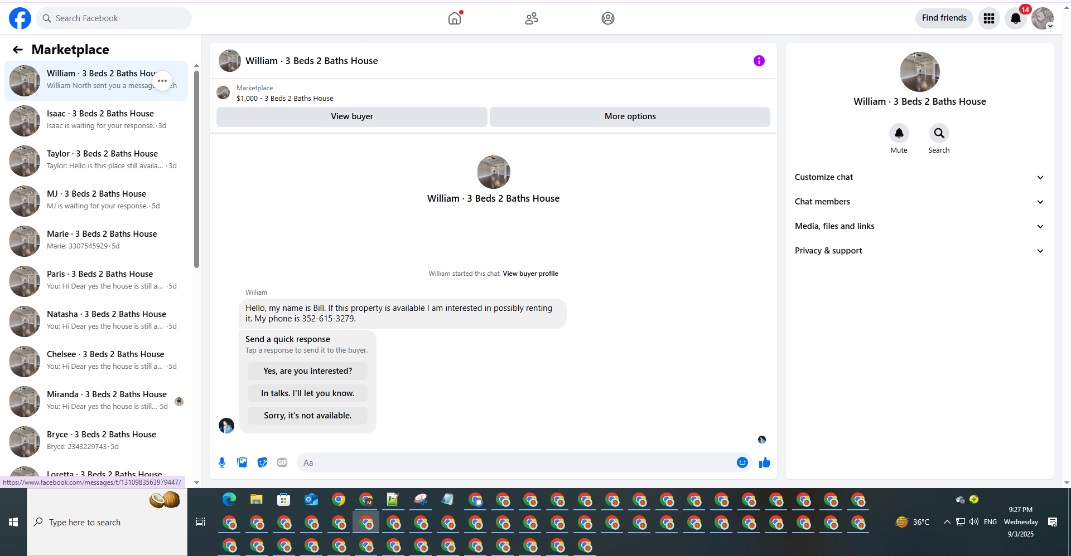This screenshot has width=1071, height=556.
Task: Send quick reply 'Sorry, it's not available.'
Action: pyautogui.click(x=308, y=416)
